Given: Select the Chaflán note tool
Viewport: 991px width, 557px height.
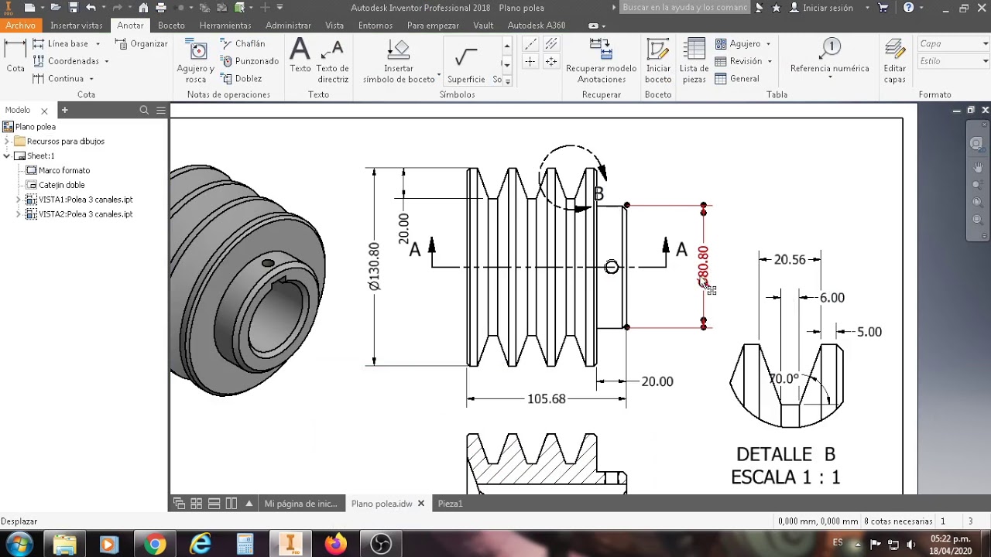Looking at the screenshot, I should tap(243, 43).
